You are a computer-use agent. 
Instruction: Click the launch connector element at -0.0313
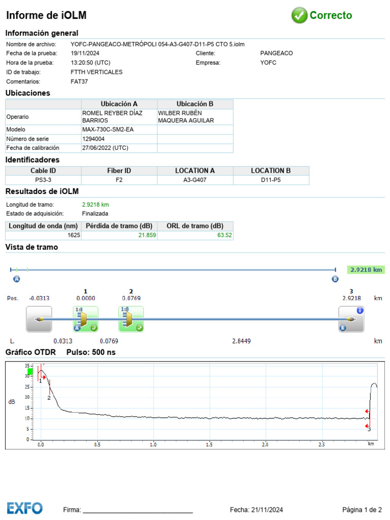coord(39,319)
